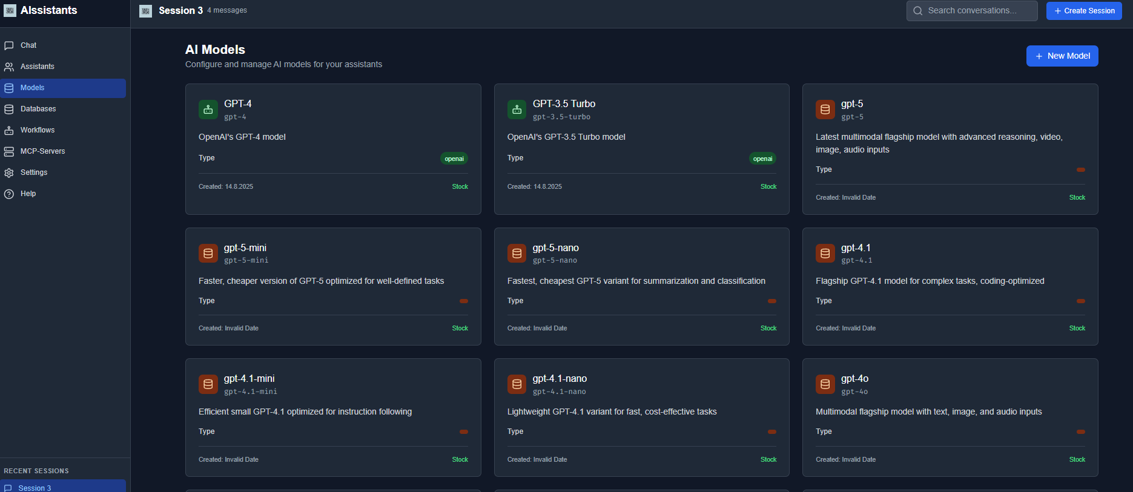
Task: Click the orange icon on gpt-5-nano card
Action: pos(517,253)
